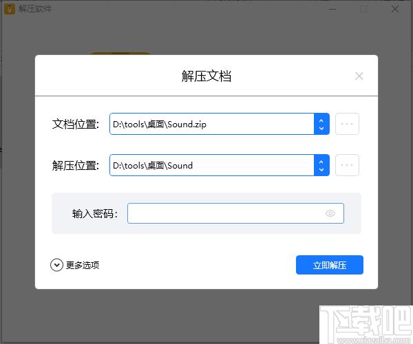Open the 解压位置 dropdown arrow

point(321,165)
